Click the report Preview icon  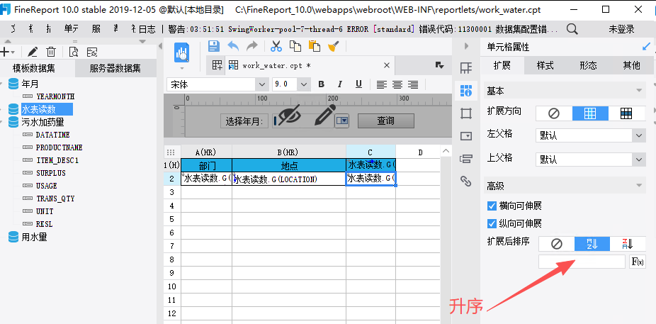pos(181,53)
